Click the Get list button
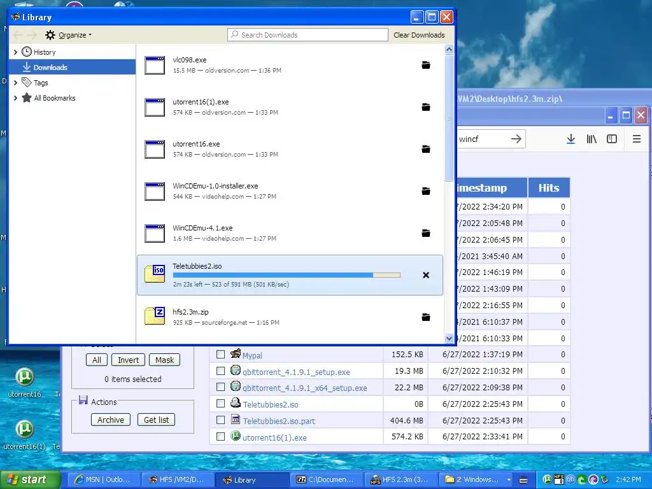Screen dimensions: 652x489 157,420
